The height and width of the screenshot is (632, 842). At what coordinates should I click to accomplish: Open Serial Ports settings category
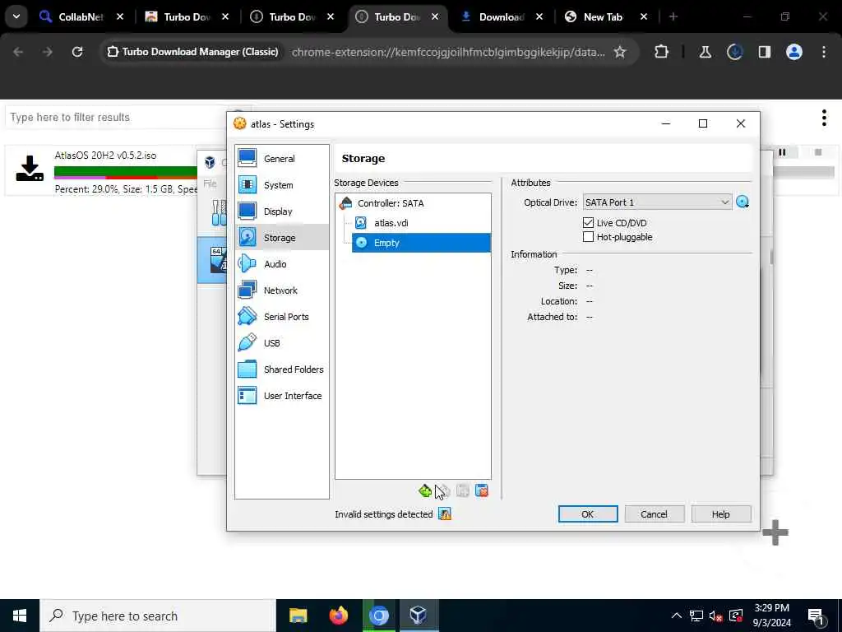(281, 317)
